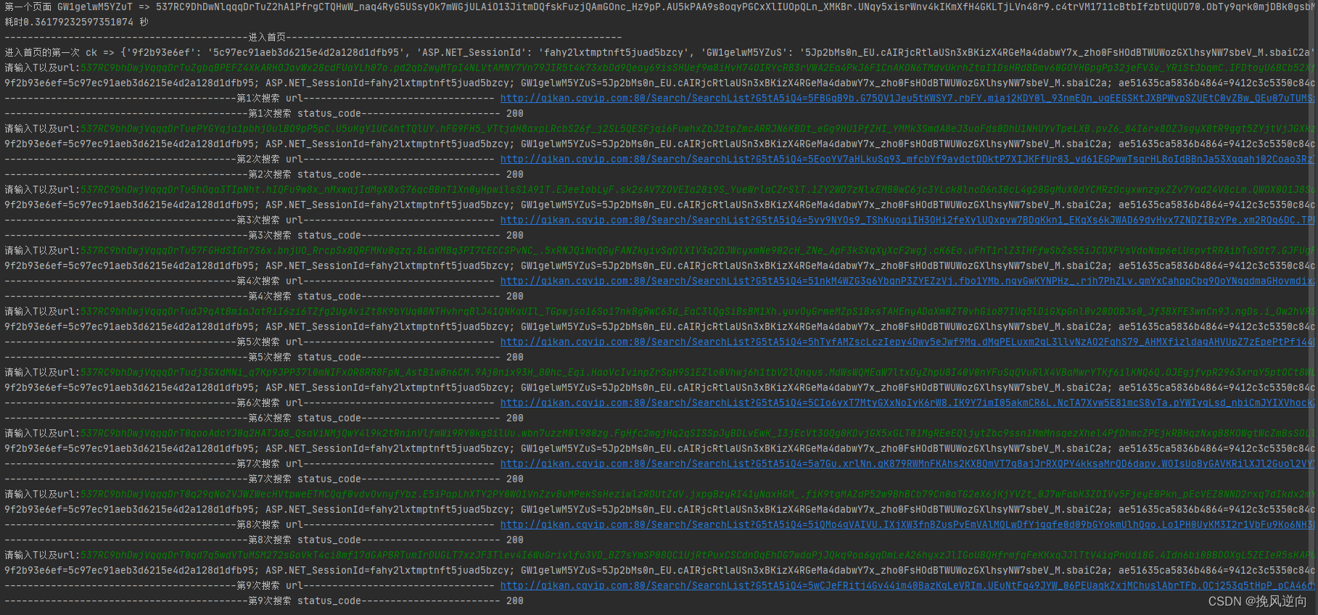The image size is (1318, 615).
Task: Click the '进入首页的第一次 ck =>' line
Action: point(659,53)
